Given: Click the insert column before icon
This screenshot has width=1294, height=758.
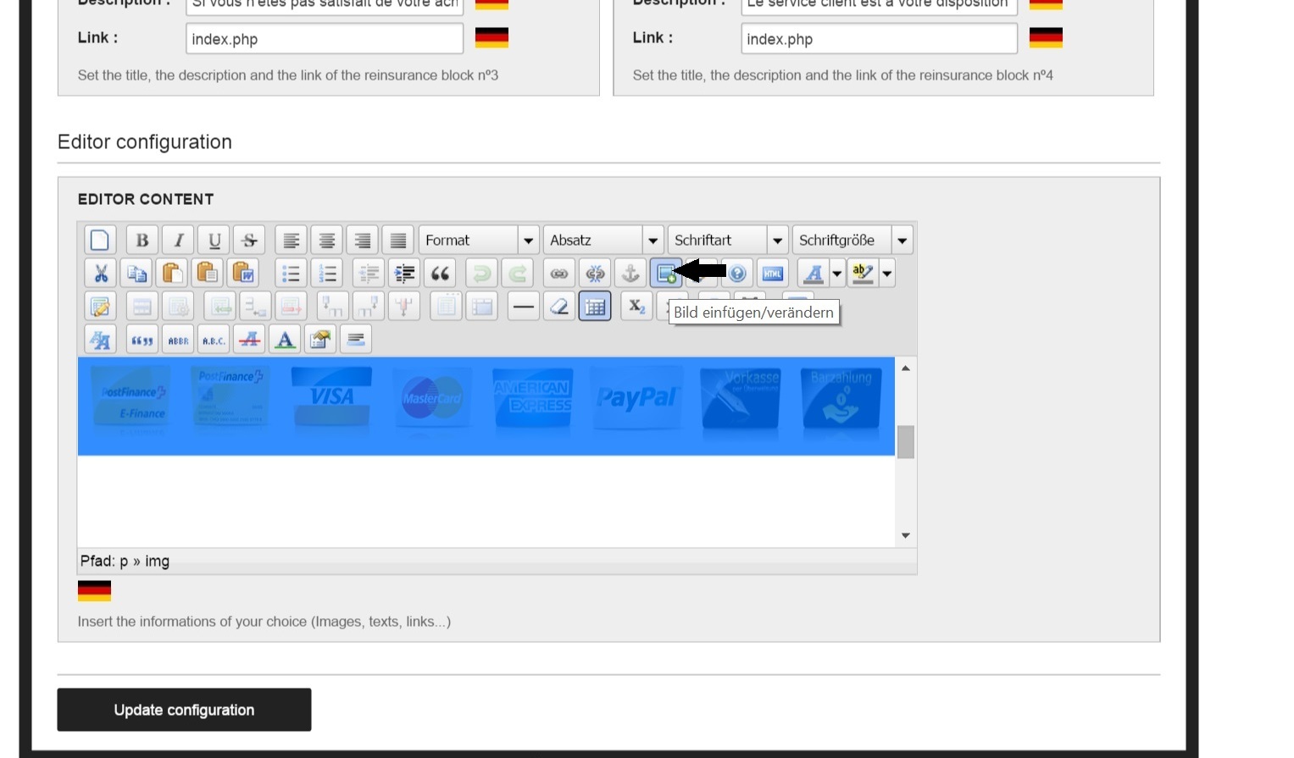Looking at the screenshot, I should click(332, 307).
